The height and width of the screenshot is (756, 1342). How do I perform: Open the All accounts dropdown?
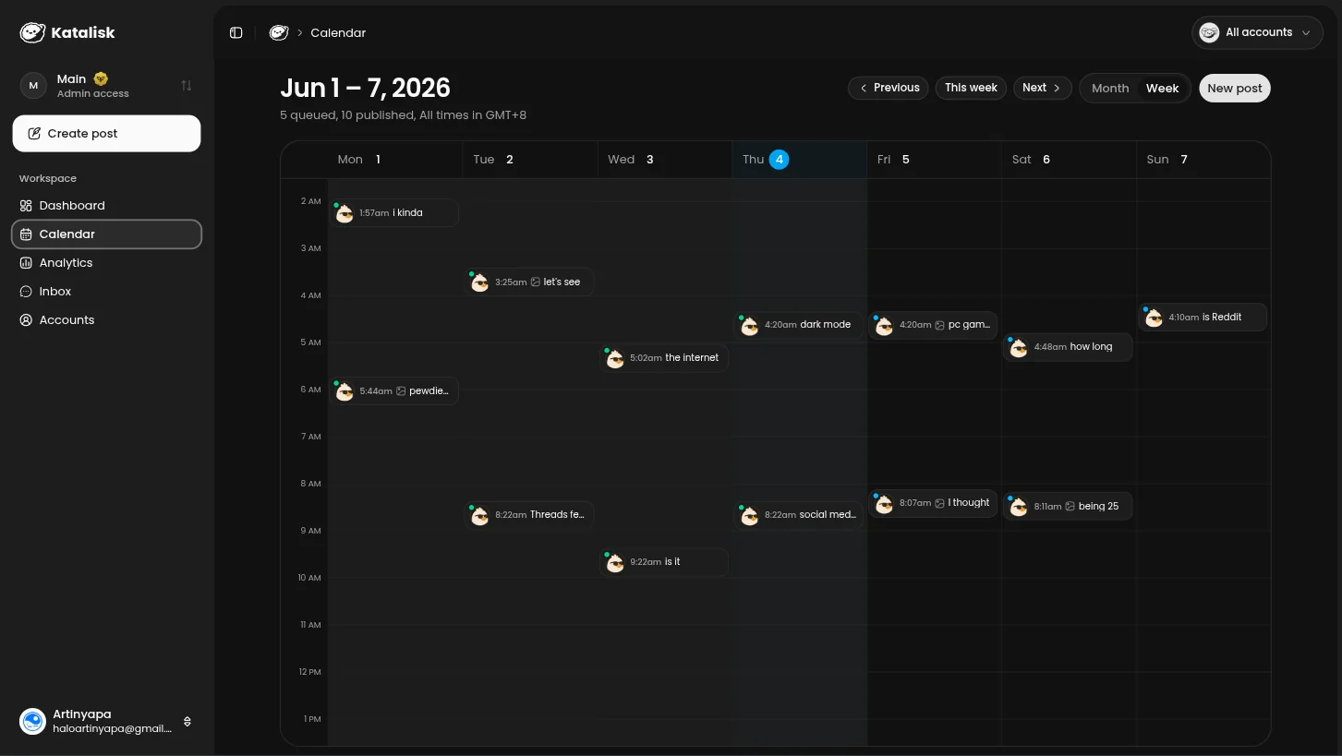coord(1257,32)
